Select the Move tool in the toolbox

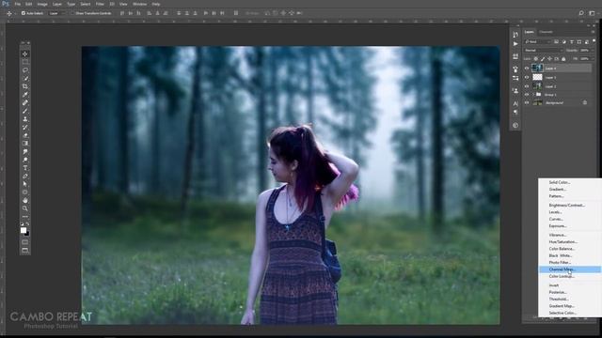25,54
